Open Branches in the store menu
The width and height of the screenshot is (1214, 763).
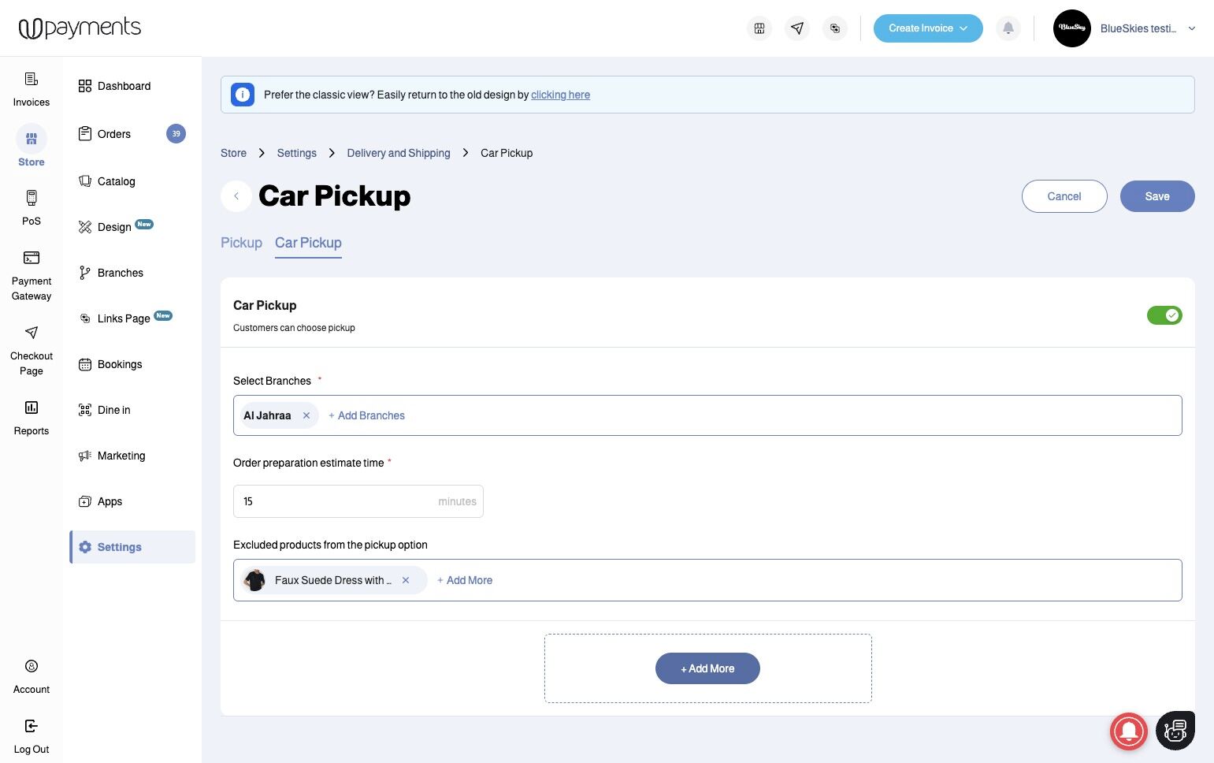click(x=120, y=273)
